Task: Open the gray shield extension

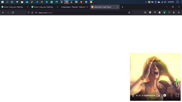Action: pyautogui.click(x=150, y=13)
